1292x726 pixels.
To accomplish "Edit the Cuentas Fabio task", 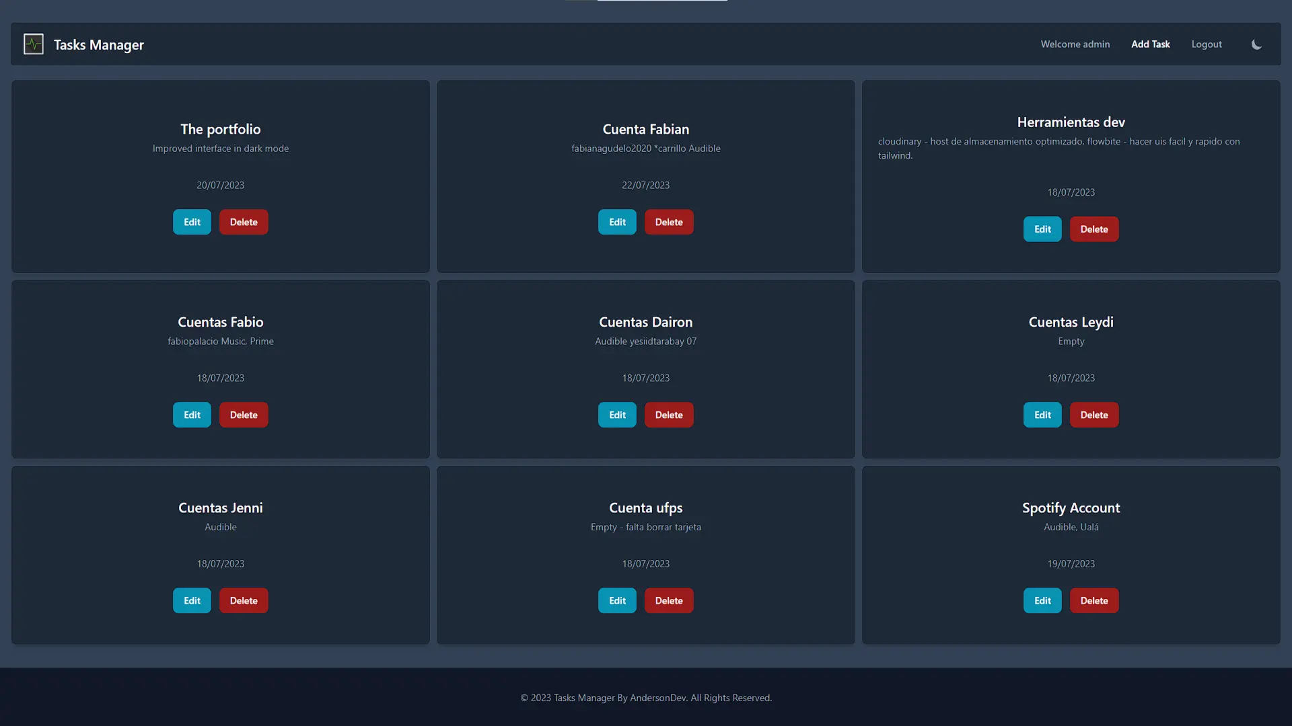I will tap(192, 415).
